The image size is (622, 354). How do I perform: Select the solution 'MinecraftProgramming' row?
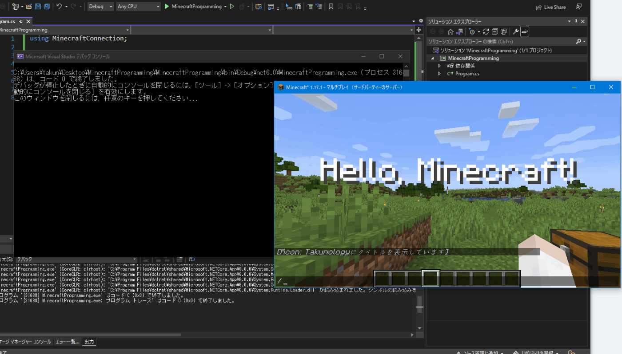(507, 51)
